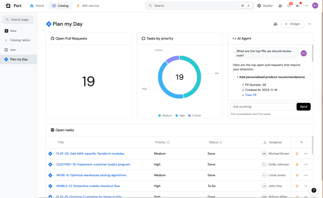Open the announcements megaphone icon
This screenshot has height=198, width=323.
point(298,6)
